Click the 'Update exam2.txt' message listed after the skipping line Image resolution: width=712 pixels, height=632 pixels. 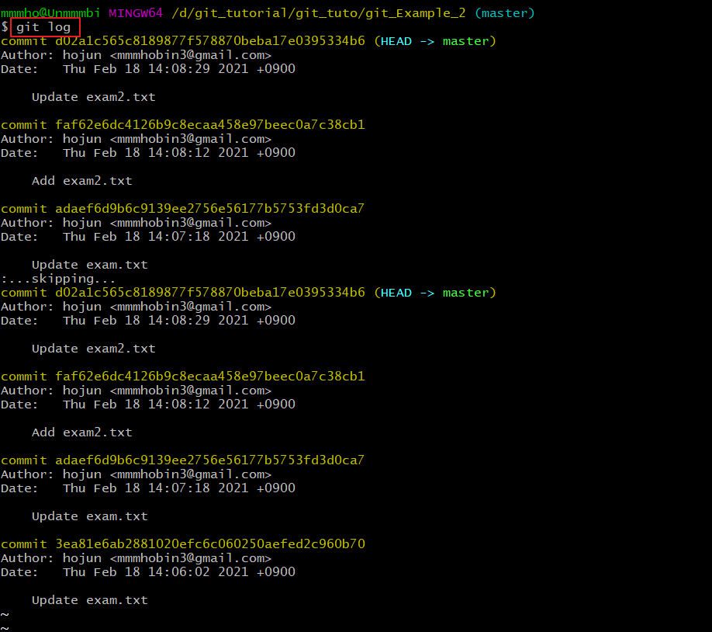(x=94, y=349)
